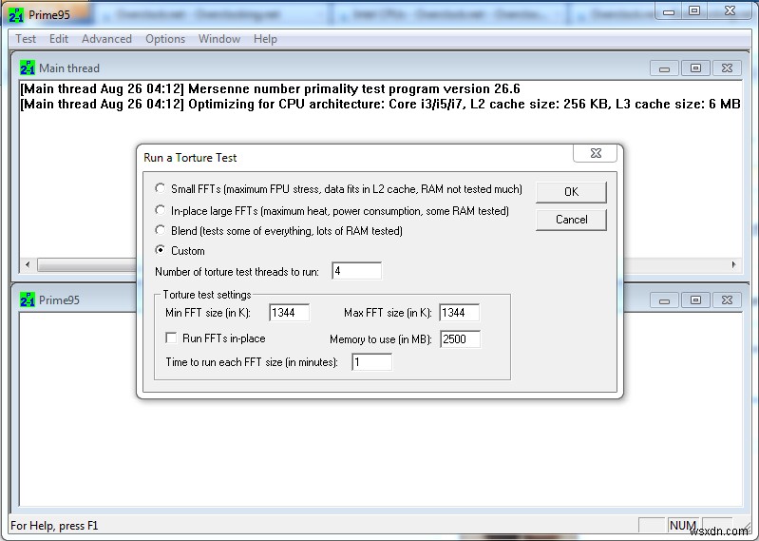Confirm torture test with OK button
Screen dimensions: 759x541
pyautogui.click(x=571, y=192)
